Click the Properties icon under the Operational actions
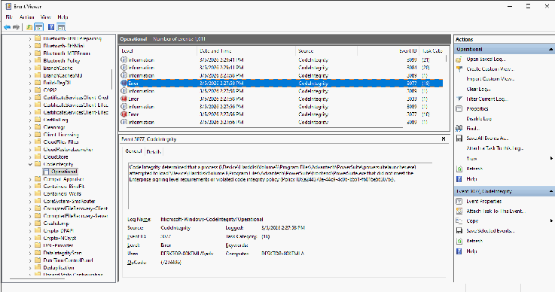Screen dimensions: 555x292 pyautogui.click(x=459, y=108)
